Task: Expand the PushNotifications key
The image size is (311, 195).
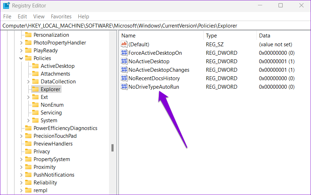Action: click(x=21, y=175)
